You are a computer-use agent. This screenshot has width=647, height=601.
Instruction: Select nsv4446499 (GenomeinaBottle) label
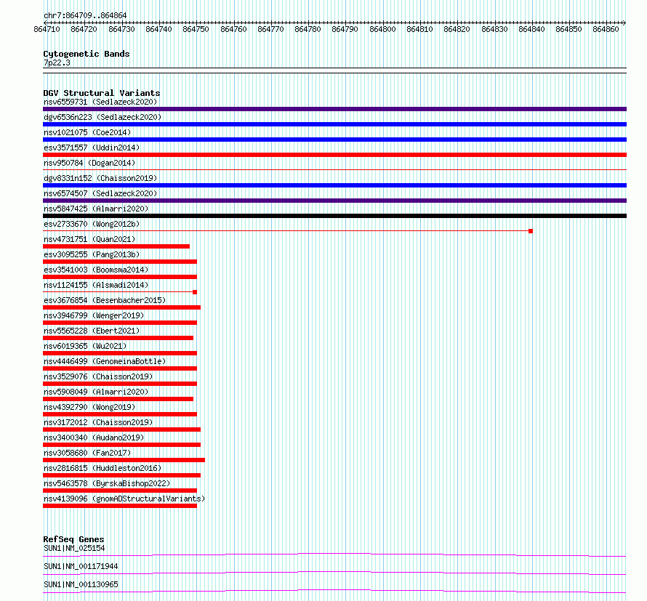pos(105,361)
